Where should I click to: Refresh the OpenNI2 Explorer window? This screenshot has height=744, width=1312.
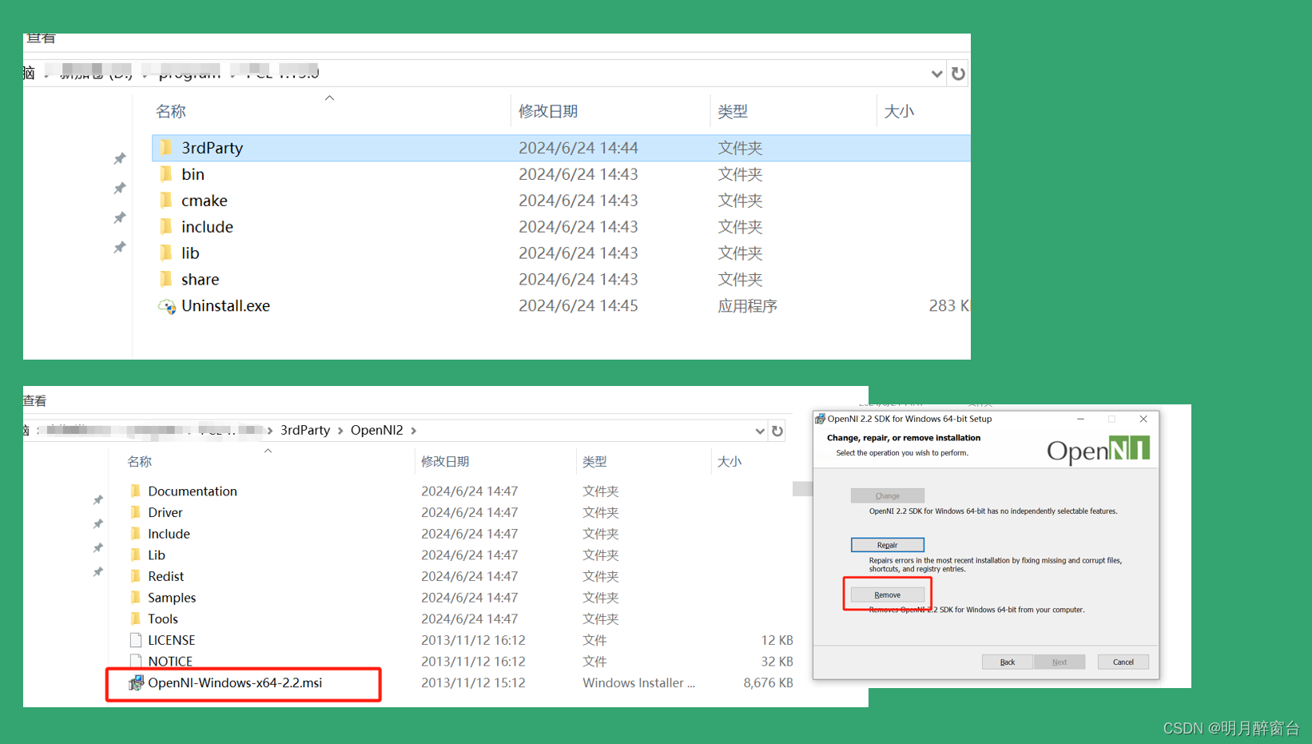click(x=777, y=431)
